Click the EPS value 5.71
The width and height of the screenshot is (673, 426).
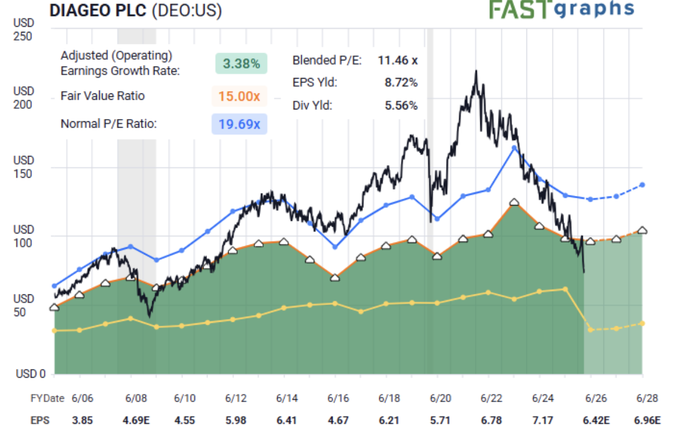click(x=440, y=420)
